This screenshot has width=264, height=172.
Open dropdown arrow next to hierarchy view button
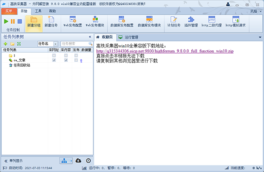coord(71,161)
